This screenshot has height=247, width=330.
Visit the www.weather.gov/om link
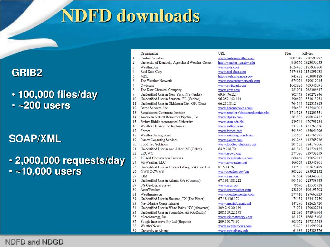coord(233,172)
